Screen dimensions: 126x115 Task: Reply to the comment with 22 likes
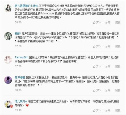point(118,90)
